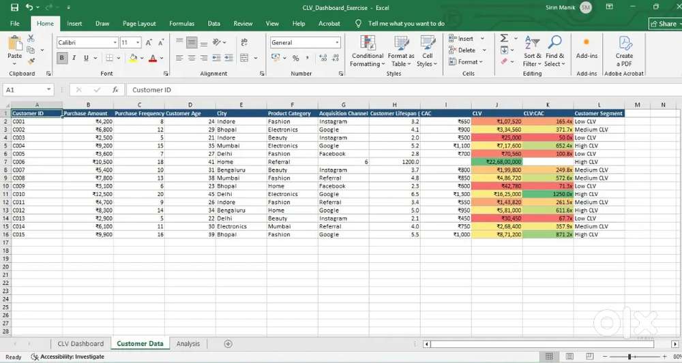The width and height of the screenshot is (682, 363).
Task: Click the Borders icon
Action: (x=109, y=58)
